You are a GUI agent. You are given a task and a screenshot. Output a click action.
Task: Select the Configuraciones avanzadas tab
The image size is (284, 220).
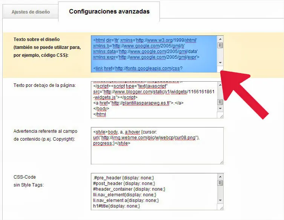(x=109, y=12)
